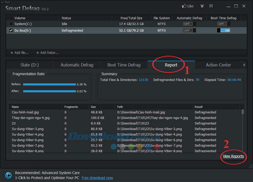Screen dimensions: 253x182
Task: Click the Like thumbs-up icon
Action: point(184,6)
